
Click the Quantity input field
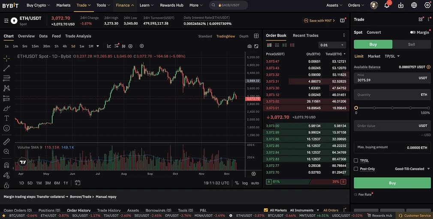pyautogui.click(x=392, y=95)
